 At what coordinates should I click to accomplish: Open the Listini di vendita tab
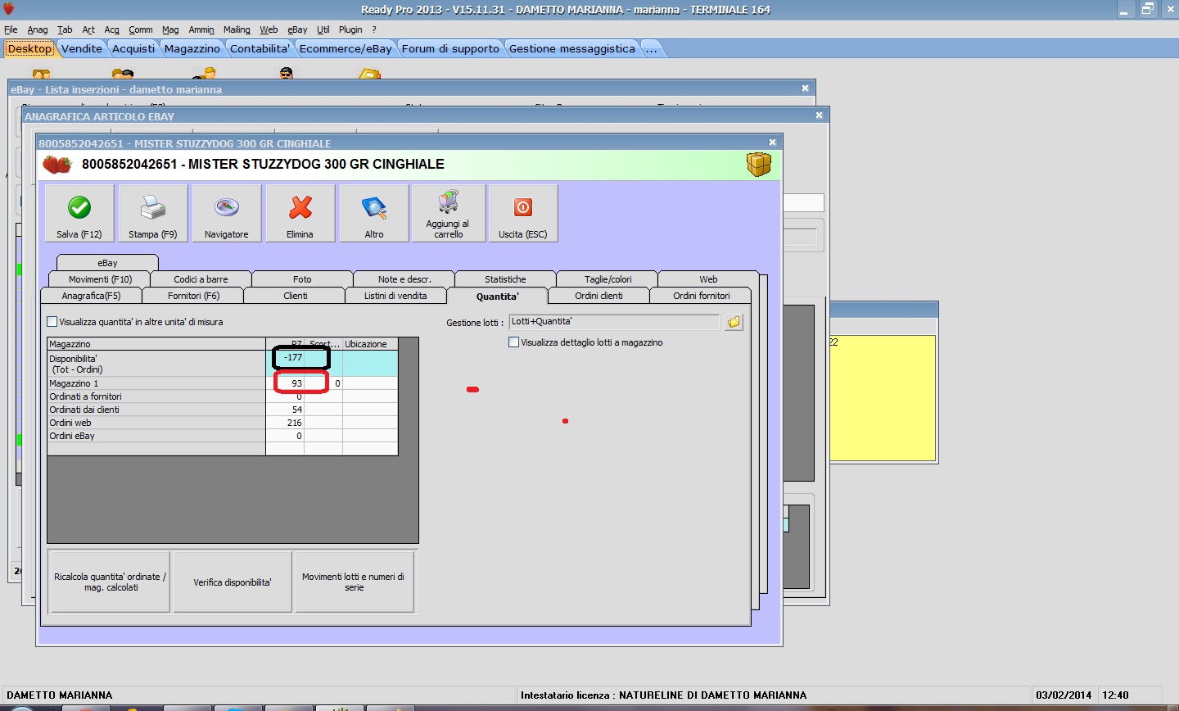click(395, 296)
